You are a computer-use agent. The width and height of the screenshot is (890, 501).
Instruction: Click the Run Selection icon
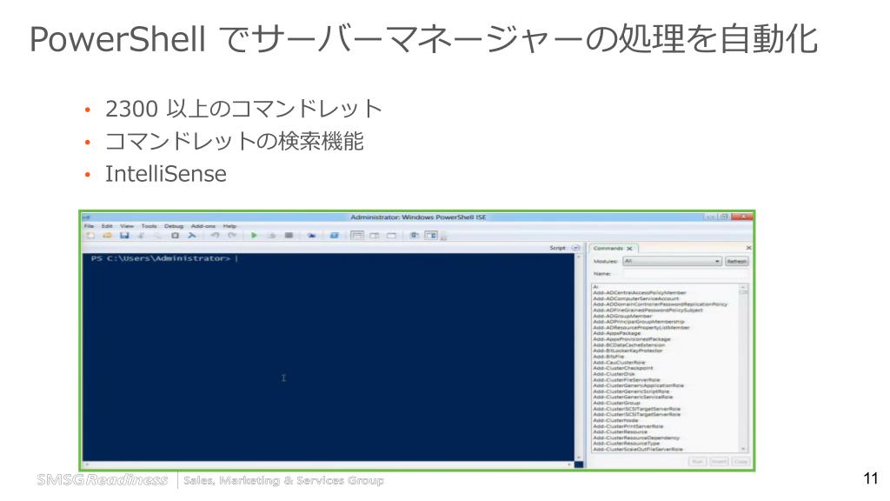click(271, 235)
